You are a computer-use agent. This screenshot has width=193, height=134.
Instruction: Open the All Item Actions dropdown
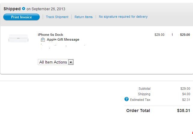pyautogui.click(x=56, y=62)
